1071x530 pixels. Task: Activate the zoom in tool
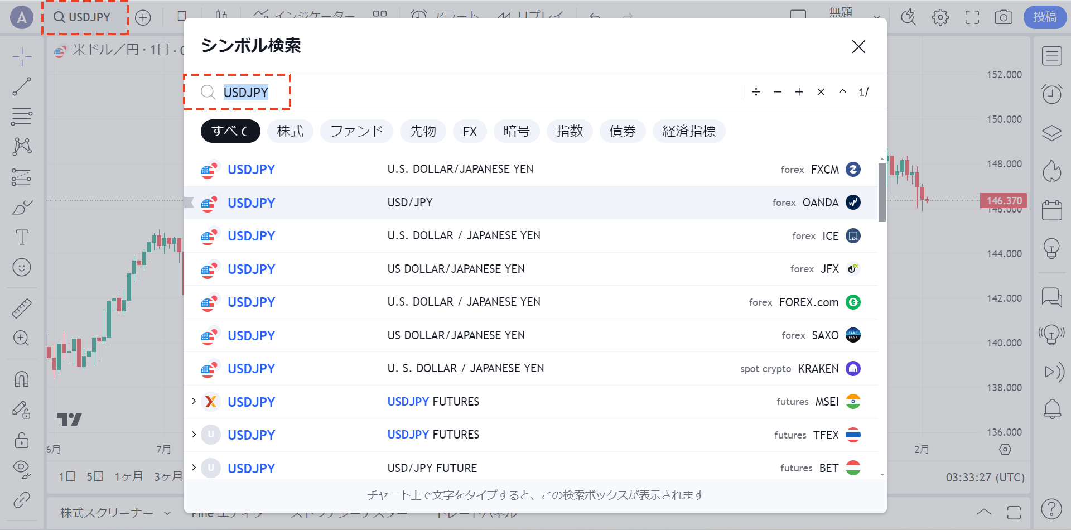[x=22, y=338]
